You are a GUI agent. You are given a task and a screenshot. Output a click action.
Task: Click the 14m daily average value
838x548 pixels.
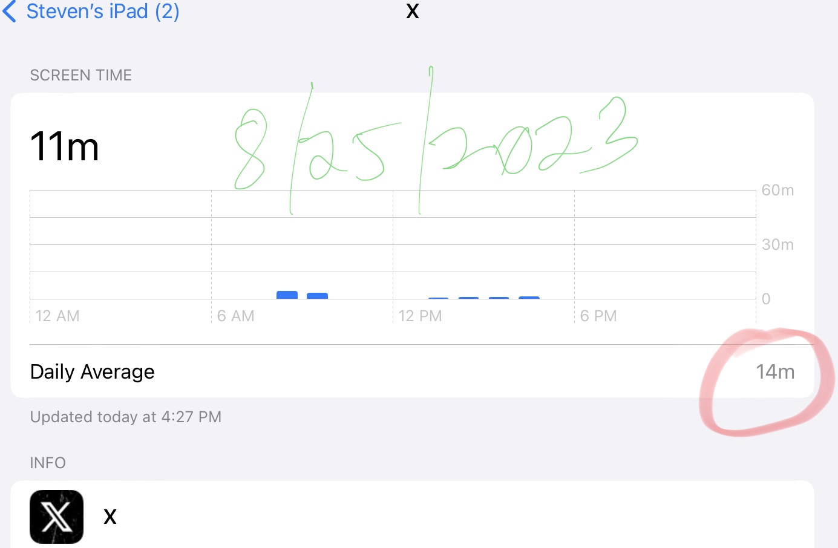tap(775, 371)
